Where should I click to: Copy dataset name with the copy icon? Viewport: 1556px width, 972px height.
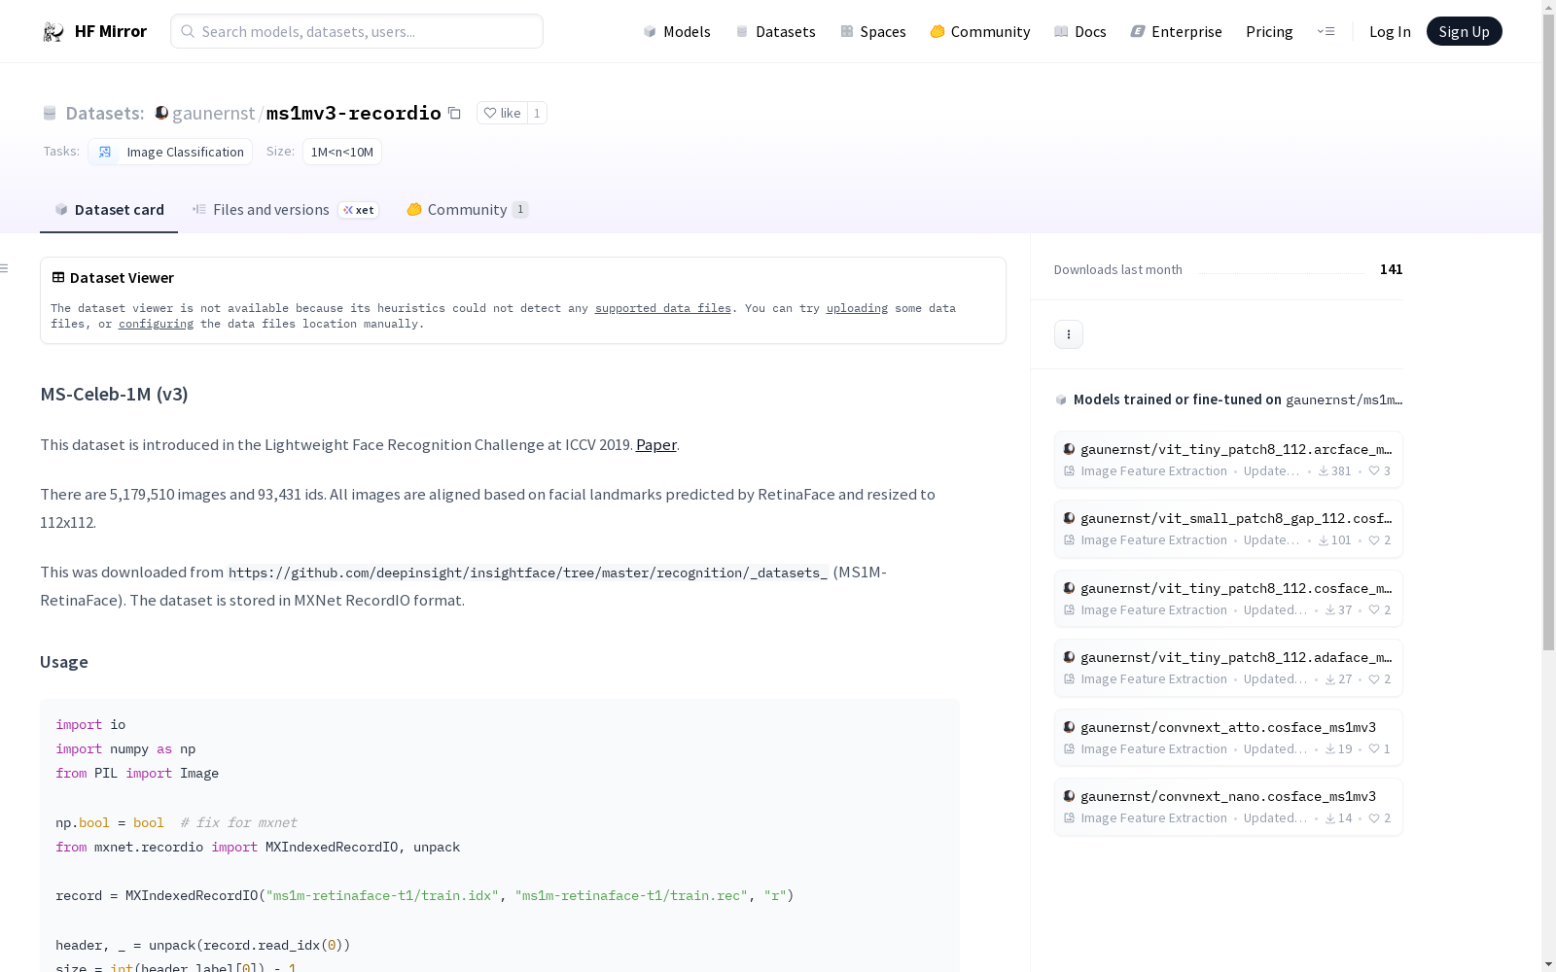point(454,113)
